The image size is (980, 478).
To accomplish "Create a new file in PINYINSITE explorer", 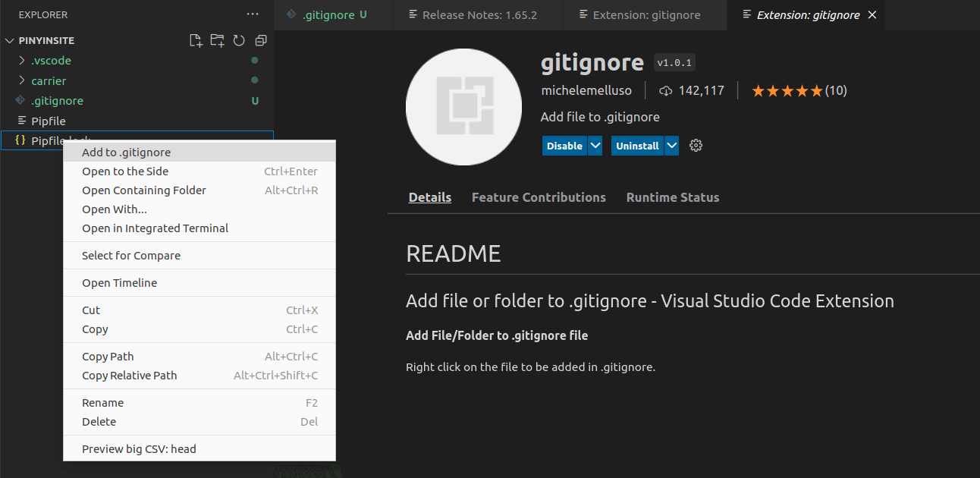I will 196,41.
